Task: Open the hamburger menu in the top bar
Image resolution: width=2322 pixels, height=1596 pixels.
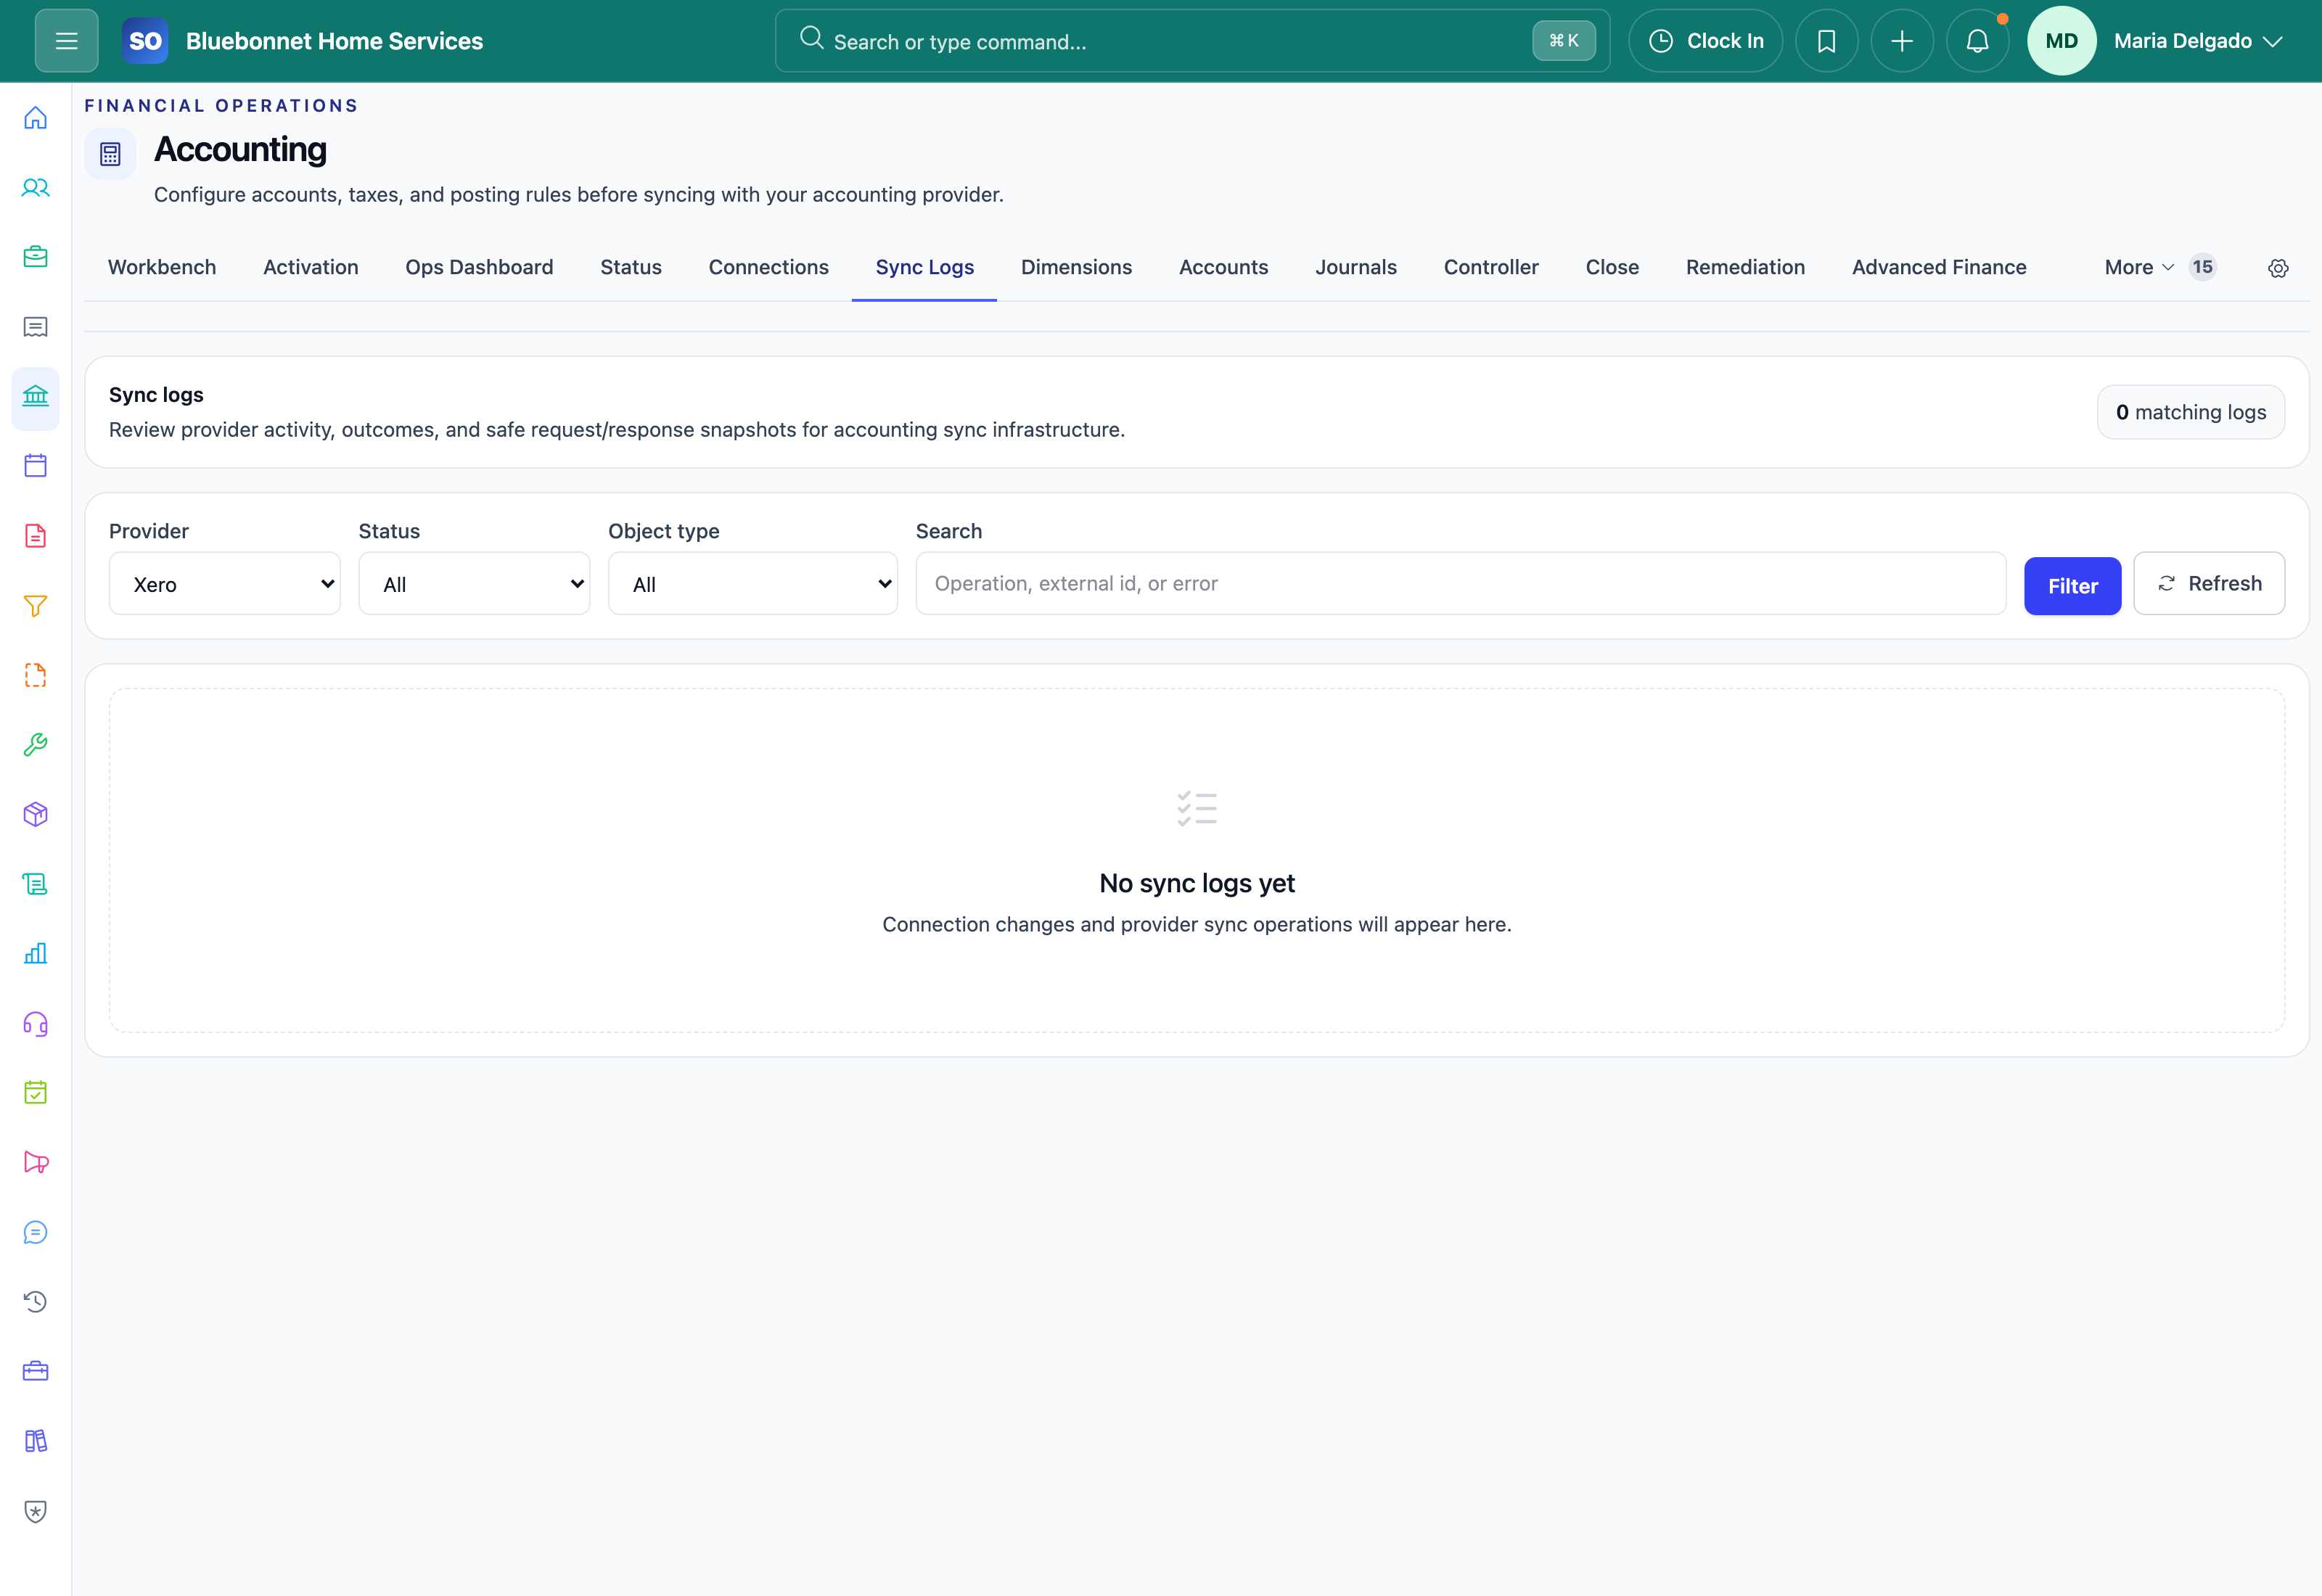Action: (66, 41)
